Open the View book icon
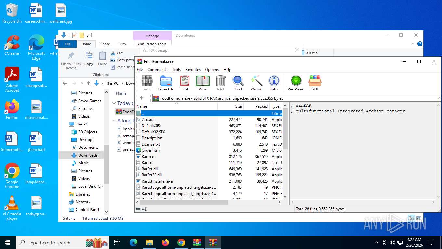The height and width of the screenshot is (249, 442). click(x=202, y=83)
